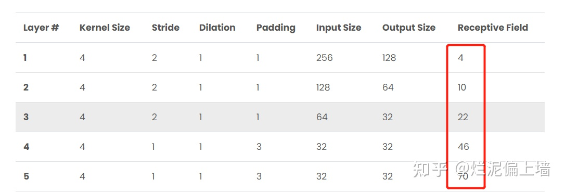Click the Zhihu watermark text
Image resolution: width=565 pixels, height=192 pixels.
(481, 169)
